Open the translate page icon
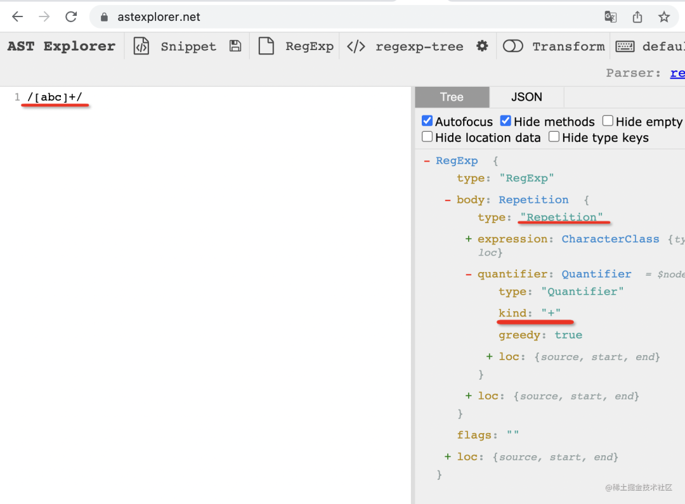 pos(610,17)
